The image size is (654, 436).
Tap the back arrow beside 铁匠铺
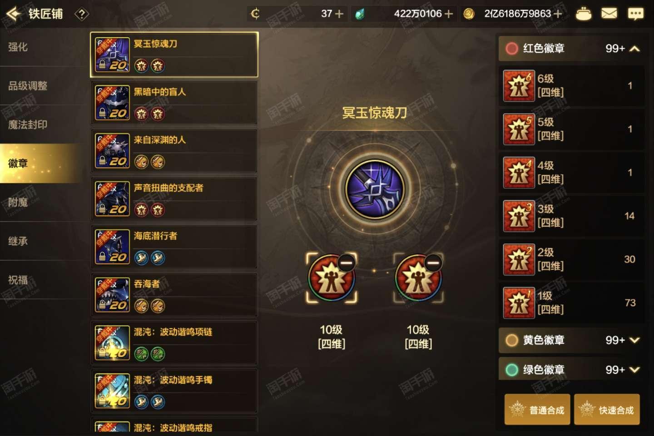tap(13, 14)
